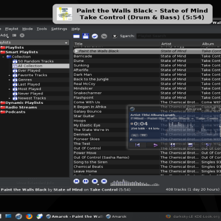This screenshot has width=221, height=221.
Task: Open the Help menu
Action: (x=76, y=29)
